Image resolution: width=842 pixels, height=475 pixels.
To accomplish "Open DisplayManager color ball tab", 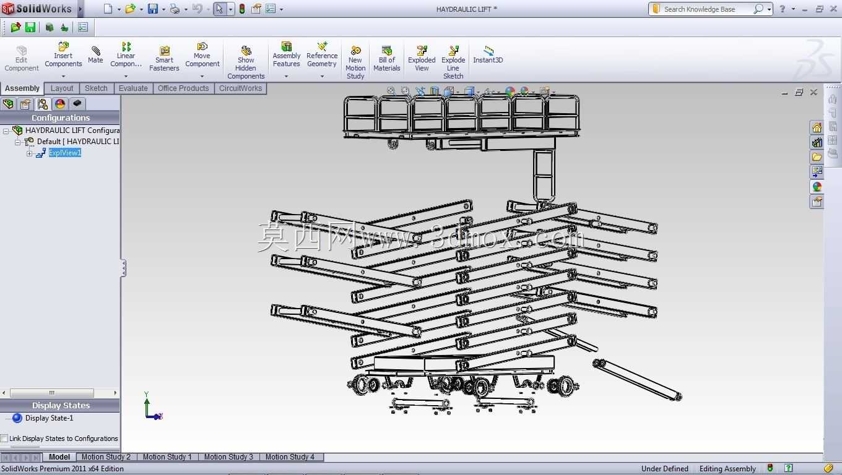I will point(60,104).
